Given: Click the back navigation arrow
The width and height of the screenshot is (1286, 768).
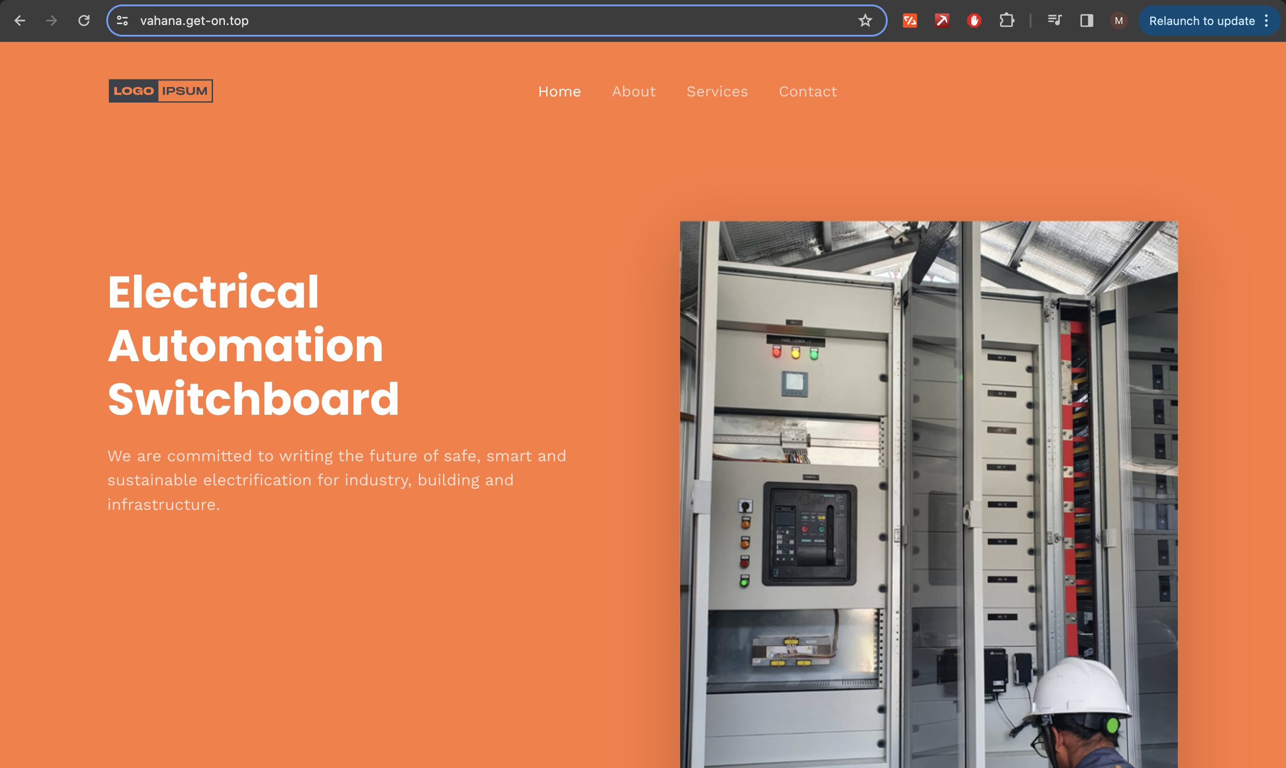Looking at the screenshot, I should click(20, 21).
